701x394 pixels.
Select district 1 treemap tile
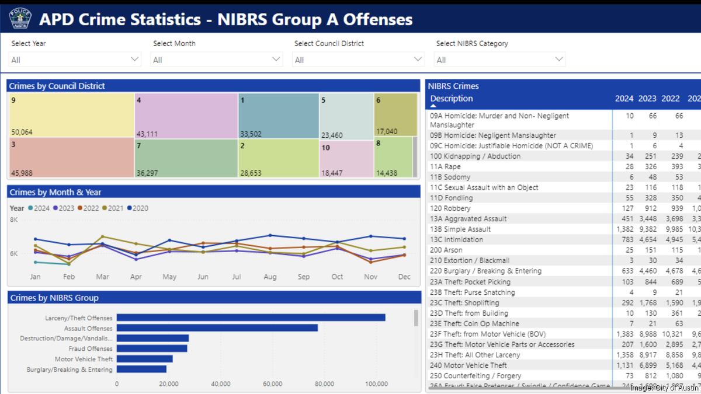click(x=279, y=116)
